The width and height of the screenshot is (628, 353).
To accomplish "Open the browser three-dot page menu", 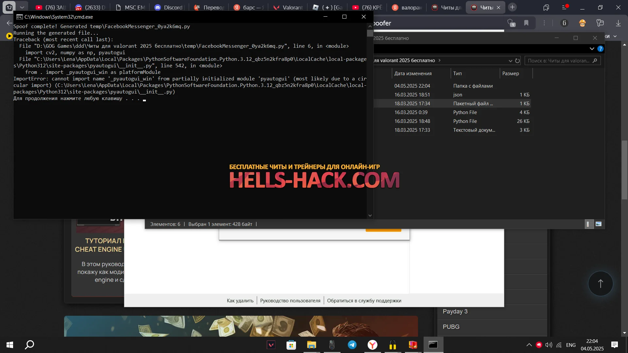I will 544,23.
